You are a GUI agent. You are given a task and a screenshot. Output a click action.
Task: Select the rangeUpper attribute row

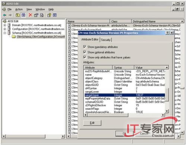click(125, 95)
